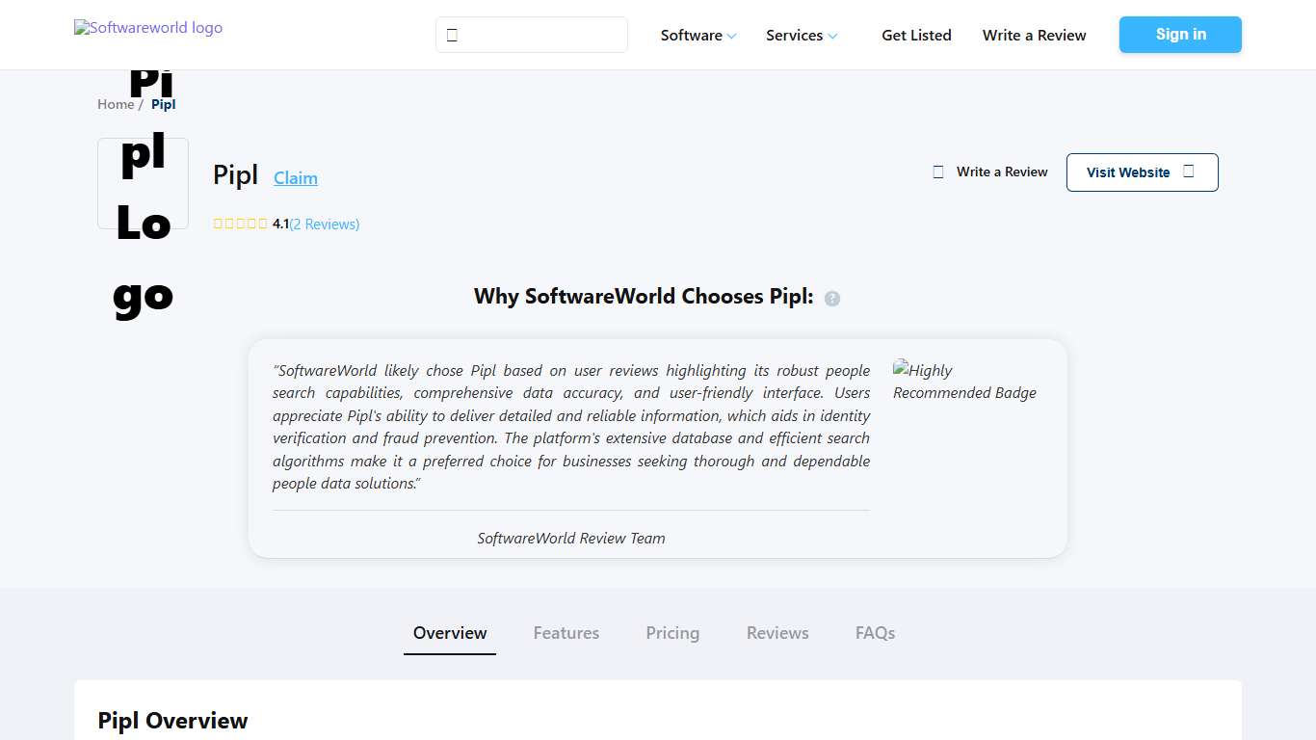1316x740 pixels.
Task: Expand the Services dropdown menu
Action: (795, 35)
